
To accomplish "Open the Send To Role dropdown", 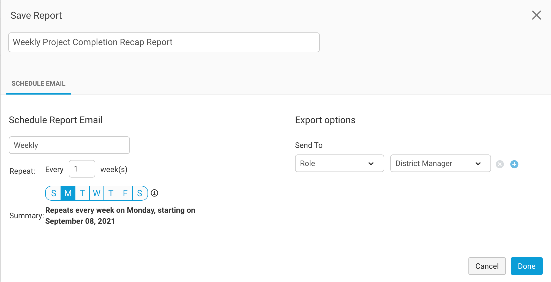I will pos(339,164).
